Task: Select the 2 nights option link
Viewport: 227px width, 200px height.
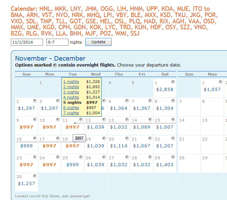Action: pos(71,87)
